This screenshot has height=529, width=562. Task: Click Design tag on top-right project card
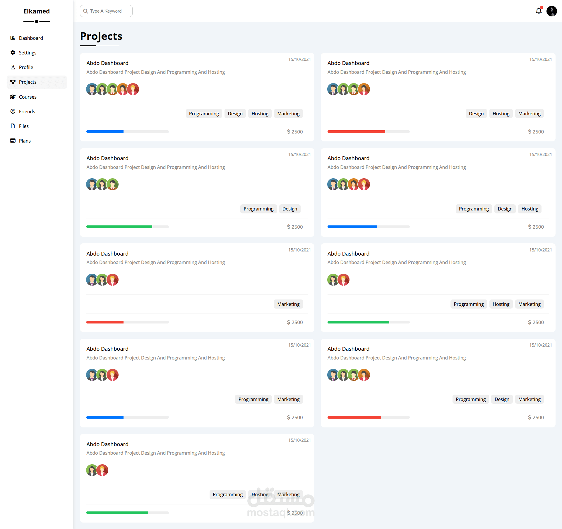(x=476, y=114)
